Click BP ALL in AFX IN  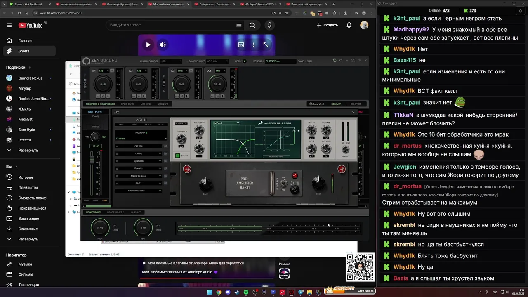(x=148, y=125)
